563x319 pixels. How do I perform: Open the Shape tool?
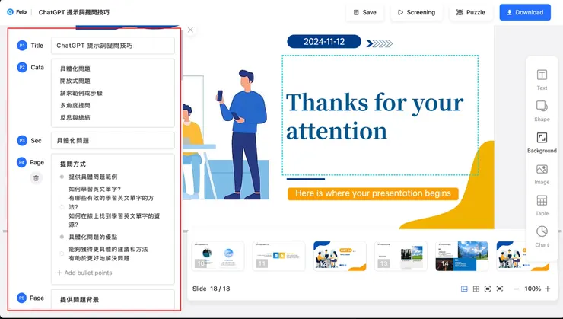542,111
